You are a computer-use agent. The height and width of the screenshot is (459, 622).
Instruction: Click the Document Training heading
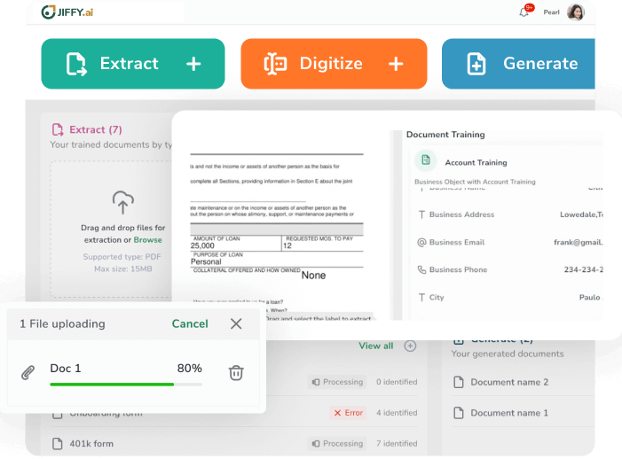pos(445,135)
